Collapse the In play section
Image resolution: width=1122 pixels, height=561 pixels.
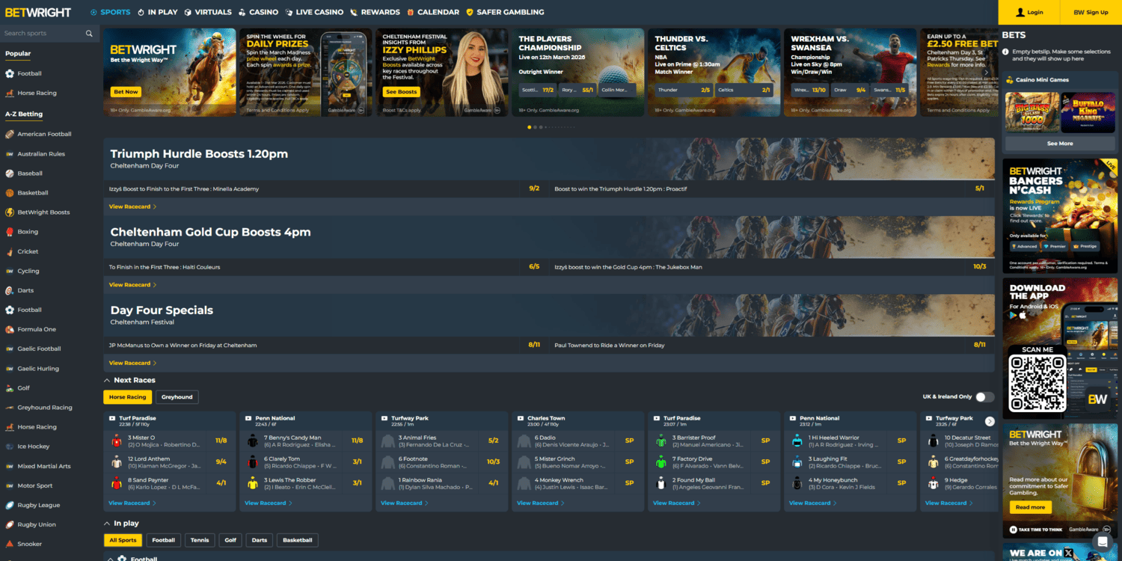[x=106, y=524]
